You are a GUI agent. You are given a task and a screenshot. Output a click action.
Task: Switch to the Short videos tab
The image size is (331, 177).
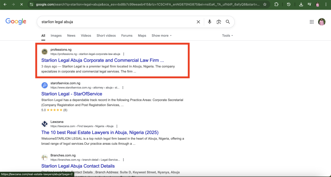(106, 36)
